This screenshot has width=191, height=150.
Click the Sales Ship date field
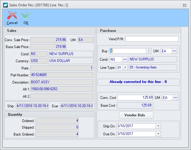tap(32, 106)
